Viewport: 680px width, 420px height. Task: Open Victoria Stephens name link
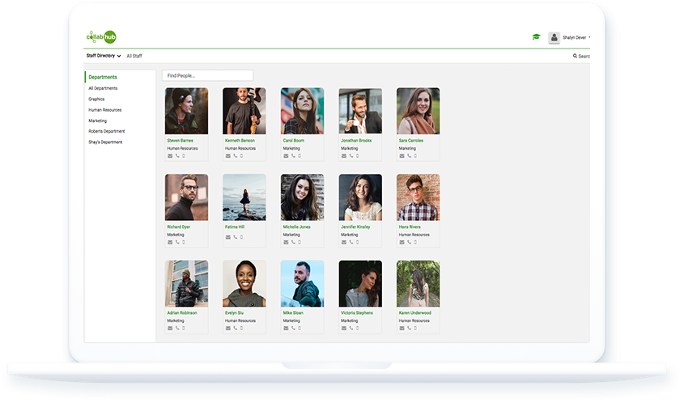(356, 313)
